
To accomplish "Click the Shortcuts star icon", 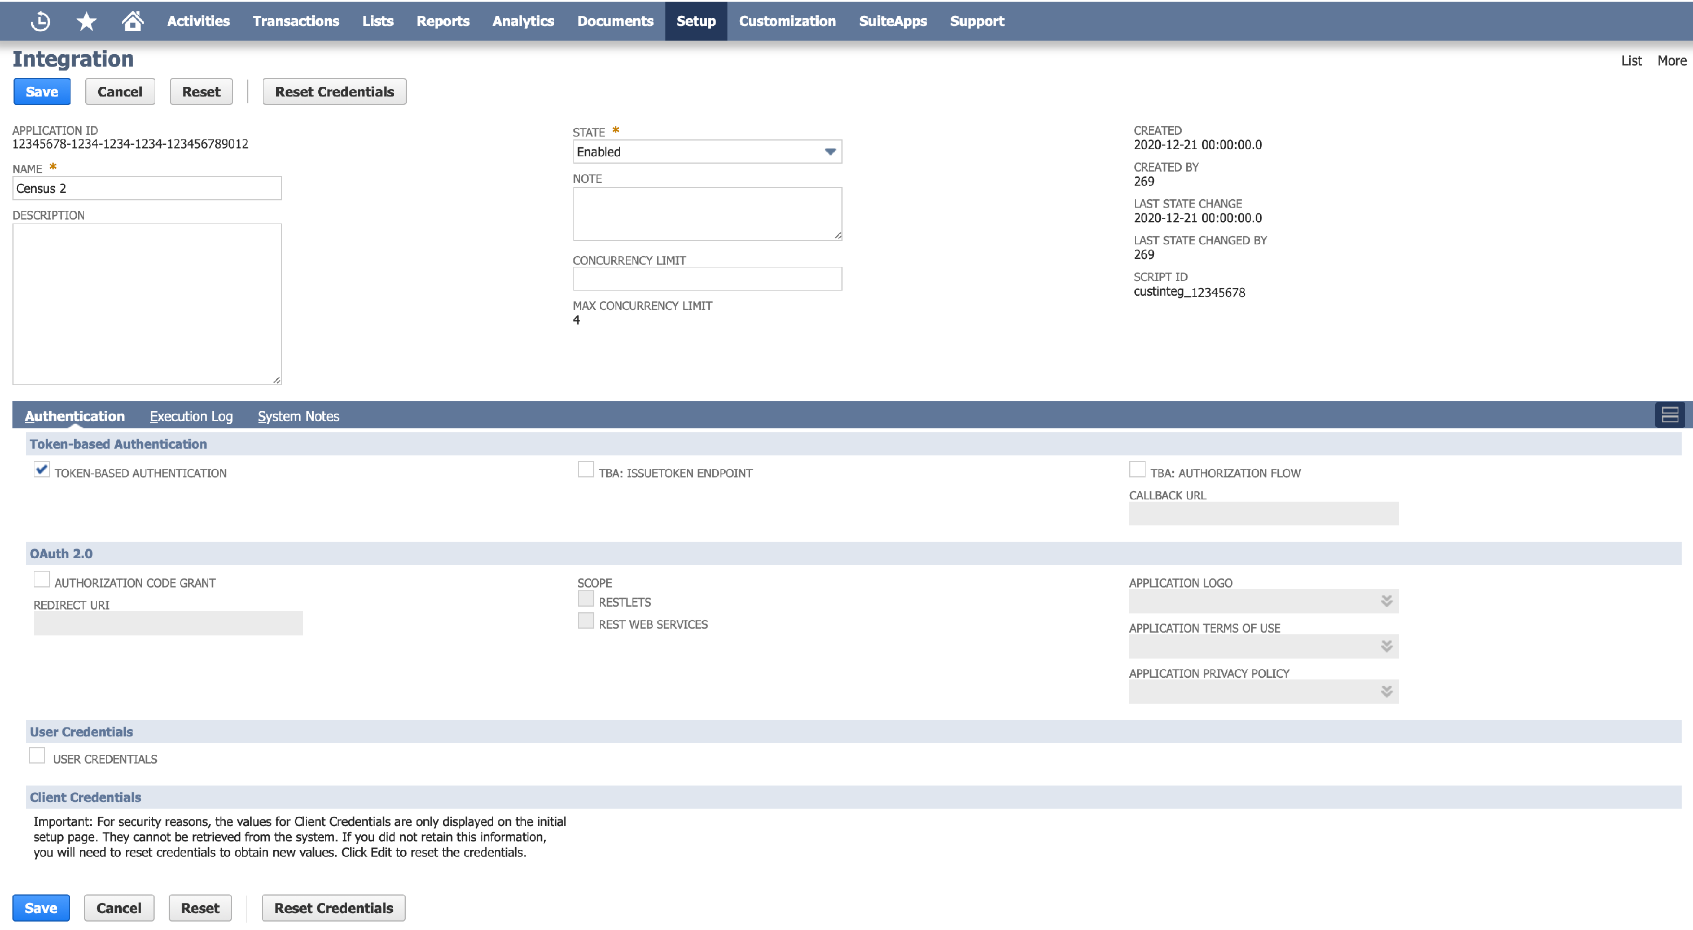I will click(x=86, y=21).
